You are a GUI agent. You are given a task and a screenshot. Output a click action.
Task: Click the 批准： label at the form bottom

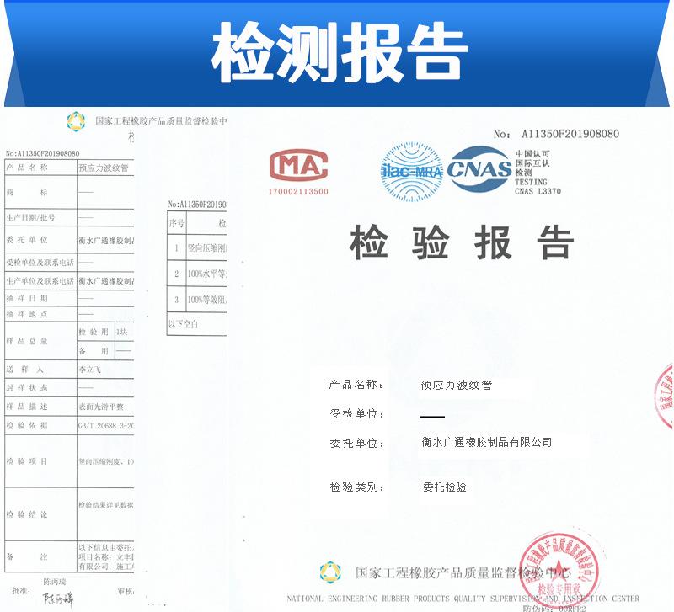tap(22, 591)
